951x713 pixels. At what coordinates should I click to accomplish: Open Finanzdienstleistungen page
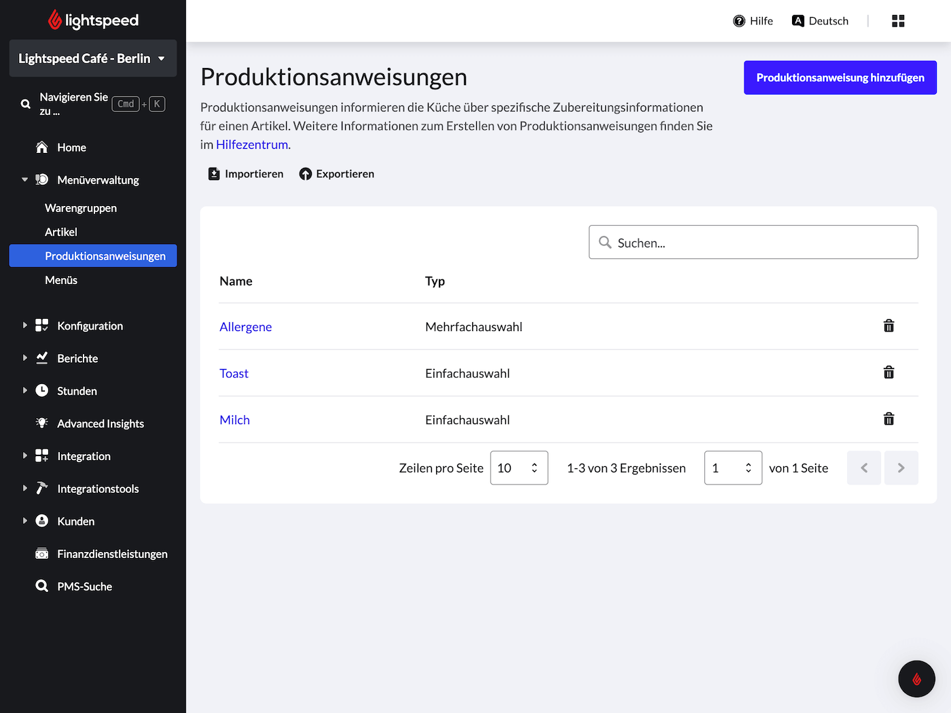click(x=112, y=554)
